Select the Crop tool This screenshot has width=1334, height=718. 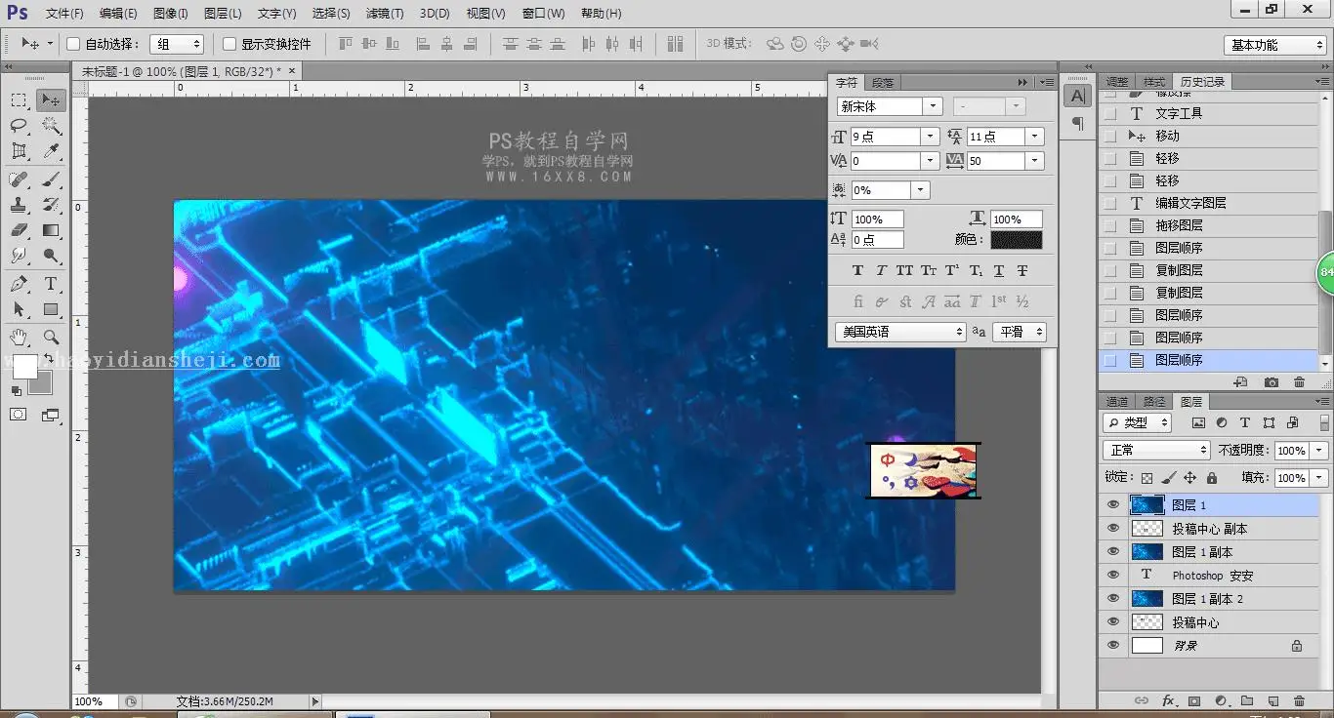[x=19, y=151]
